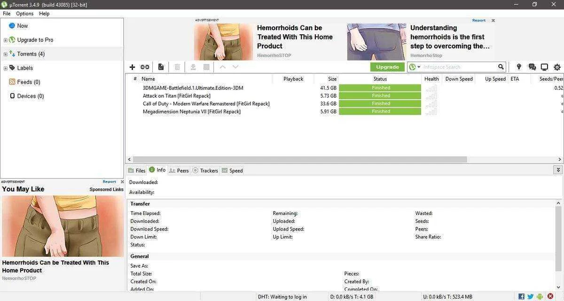Screen dimensions: 564x301
Task: Open the Options menu
Action: point(25,14)
